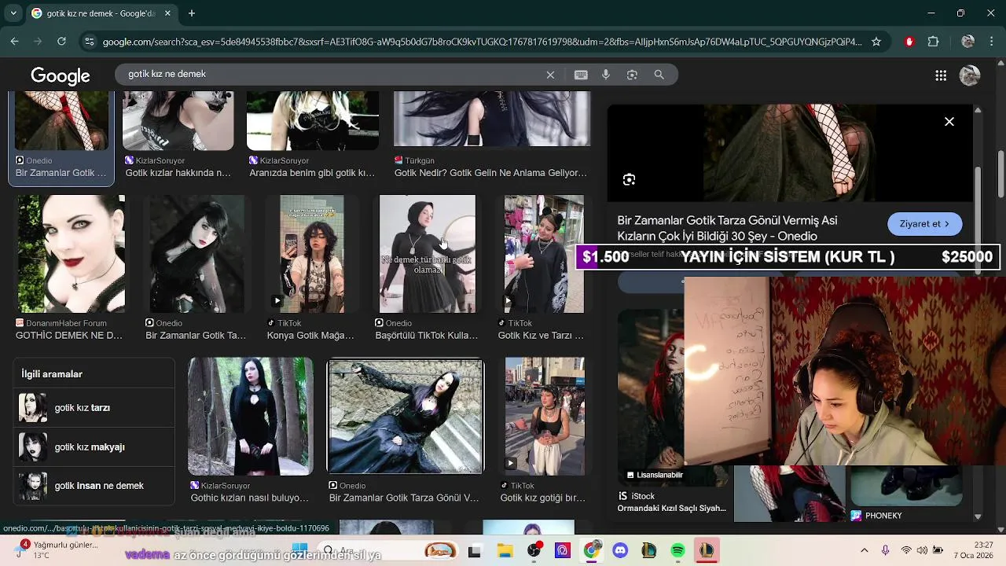Close the image preview panel
Image resolution: width=1006 pixels, height=566 pixels.
[949, 122]
